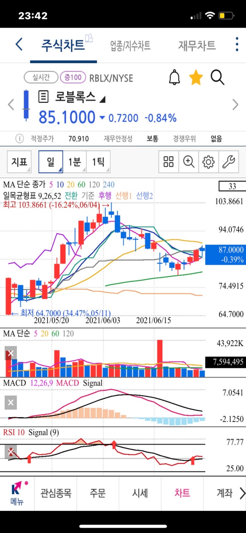The width and height of the screenshot is (246, 533).
Task: Tap MA 5 legend on price chart
Action: (x=51, y=185)
